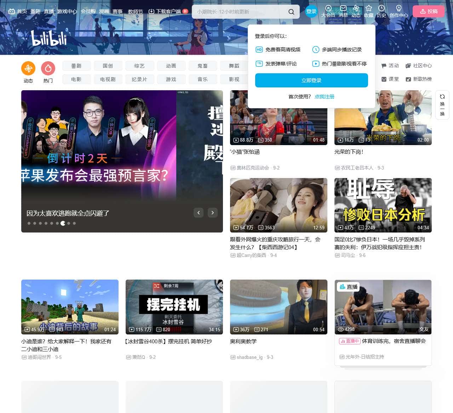Select the 舞蹈 category chip
Viewport: 453px width, 413px height.
[x=234, y=66]
